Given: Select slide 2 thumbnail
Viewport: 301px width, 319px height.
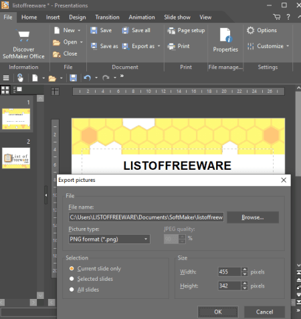Looking at the screenshot, I should coord(16,158).
